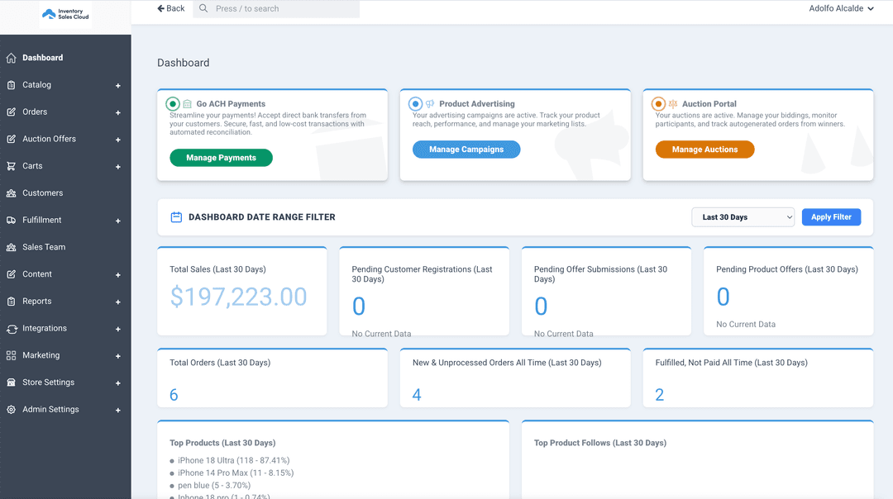Click the Apply Filter button
Viewport: 893px width, 499px height.
click(x=831, y=216)
